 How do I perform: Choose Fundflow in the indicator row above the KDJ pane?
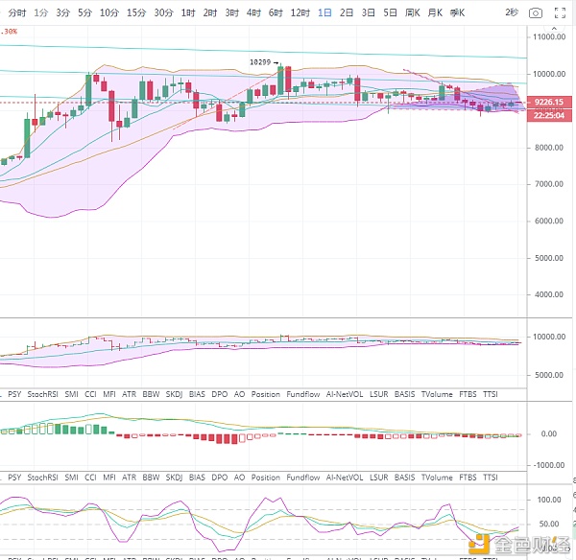(x=303, y=478)
